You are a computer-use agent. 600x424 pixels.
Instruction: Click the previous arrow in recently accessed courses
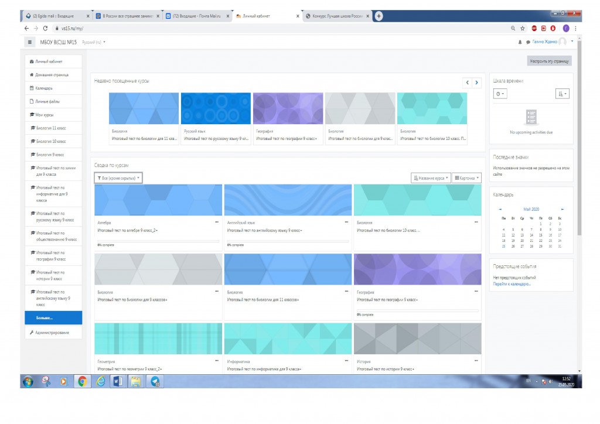point(467,82)
